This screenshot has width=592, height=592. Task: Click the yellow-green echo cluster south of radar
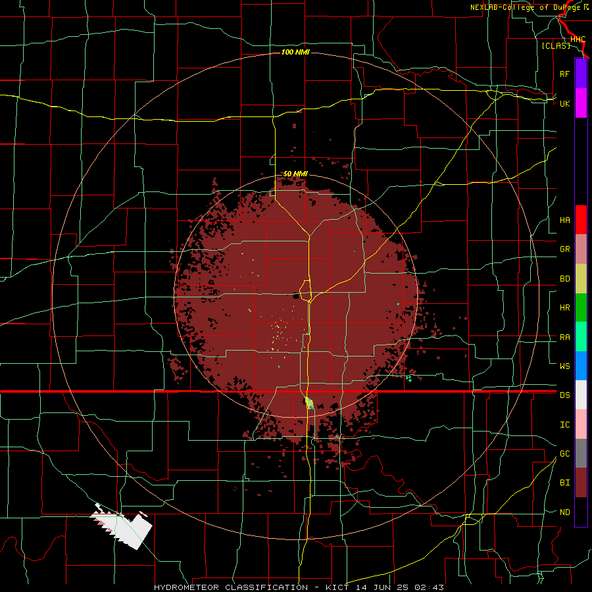pyautogui.click(x=310, y=403)
